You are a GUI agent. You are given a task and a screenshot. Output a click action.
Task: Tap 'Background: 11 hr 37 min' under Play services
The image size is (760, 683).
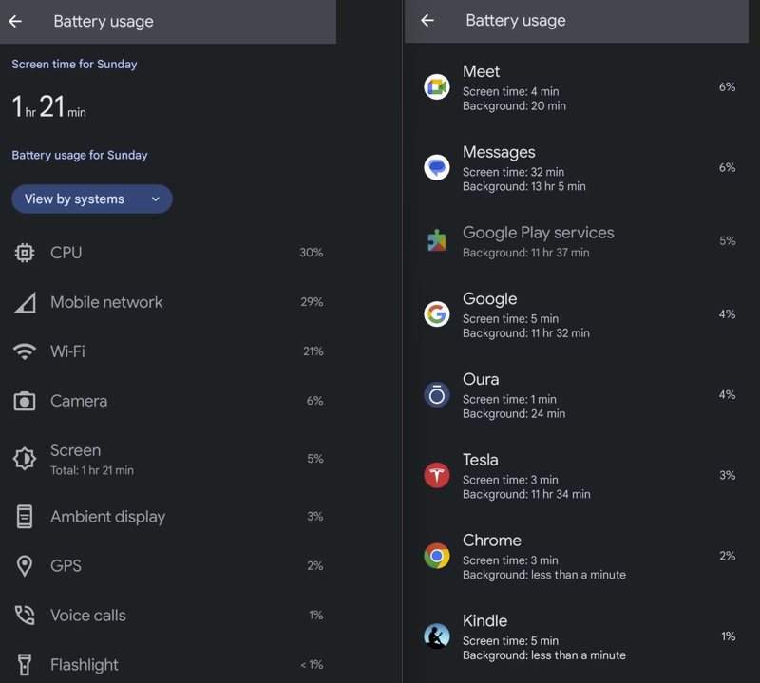[x=526, y=253]
